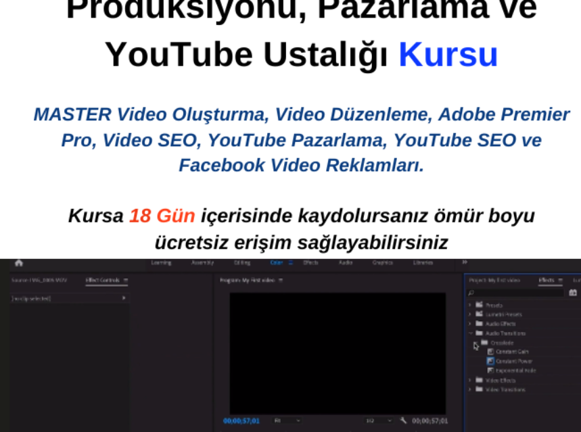The width and height of the screenshot is (581, 432).
Task: Select the Audio Transitions row label
Action: point(505,333)
